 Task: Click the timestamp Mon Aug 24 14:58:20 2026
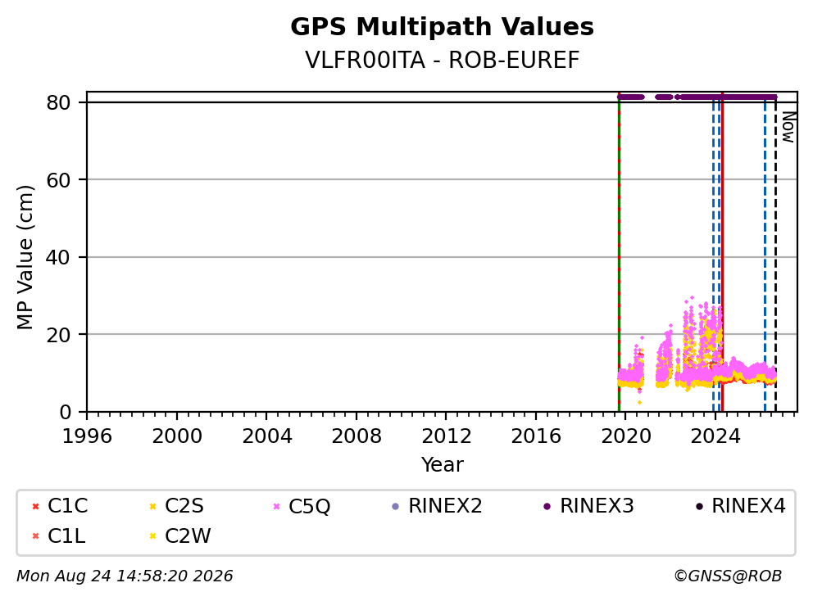point(125,576)
